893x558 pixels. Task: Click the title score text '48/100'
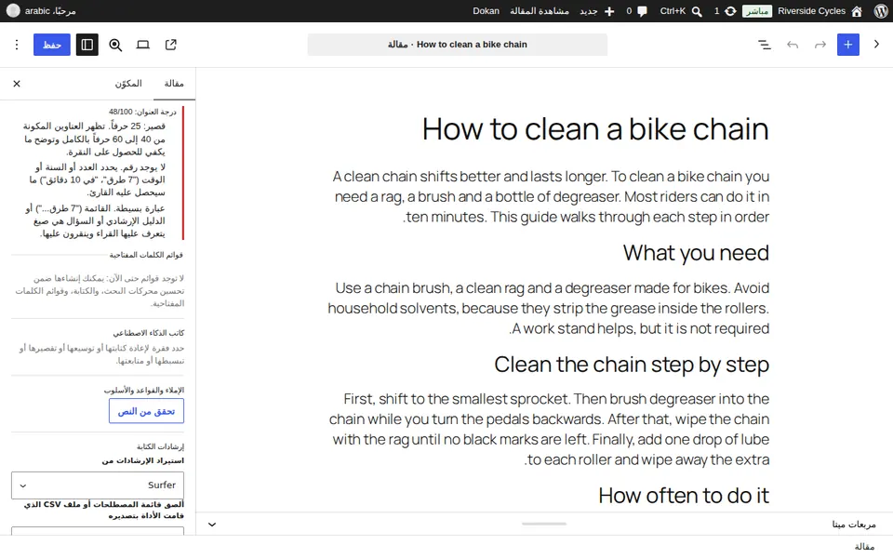(121, 112)
